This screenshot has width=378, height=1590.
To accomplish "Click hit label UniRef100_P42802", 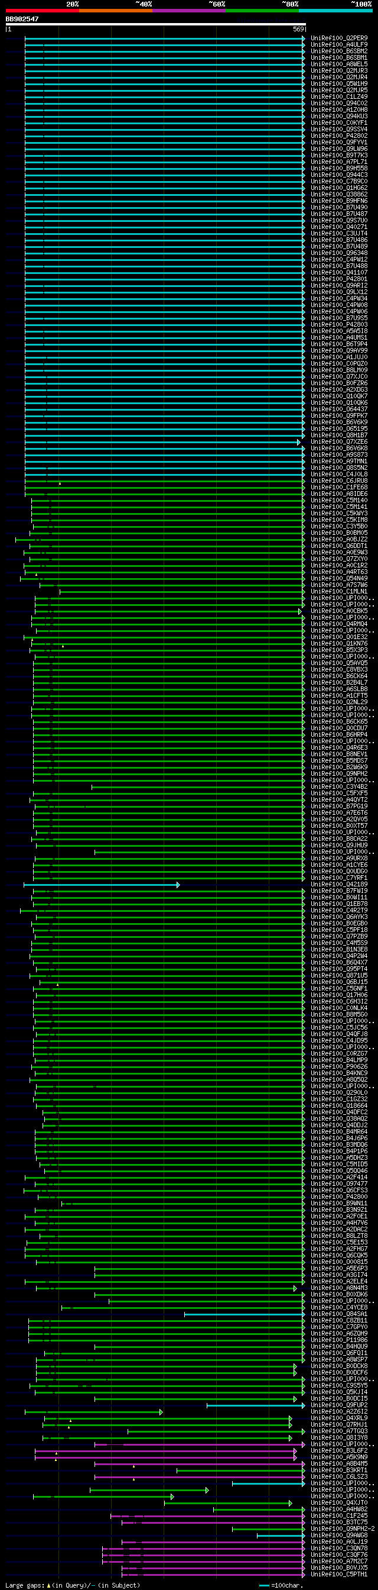I will click(339, 136).
